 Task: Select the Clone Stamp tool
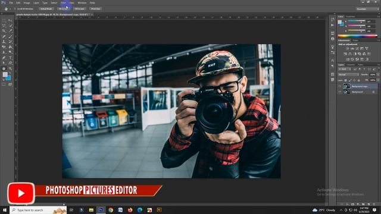click(x=4, y=42)
